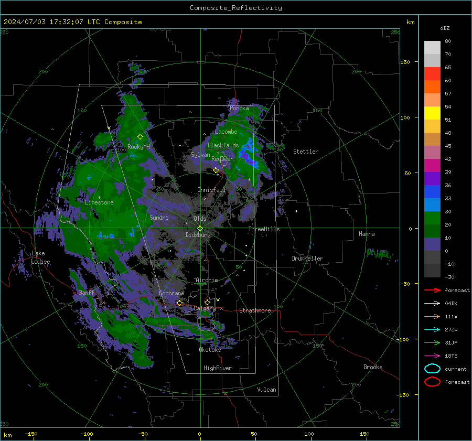Image resolution: width=472 pixels, height=441 pixels.
Task: Click the Limestone label on map
Action: point(99,202)
